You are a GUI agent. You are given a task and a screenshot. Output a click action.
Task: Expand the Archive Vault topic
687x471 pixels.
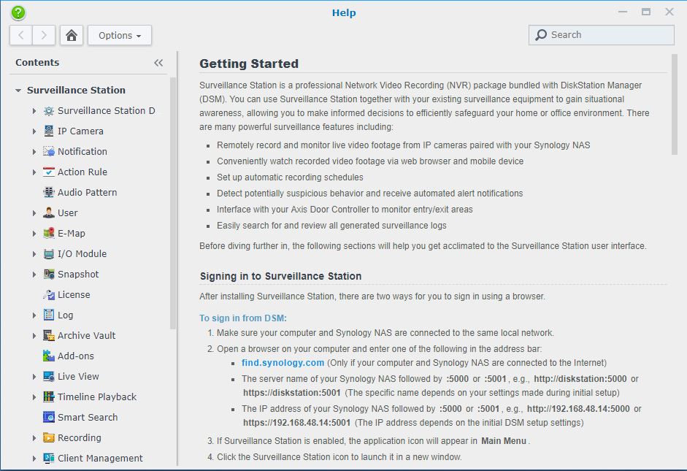point(34,336)
